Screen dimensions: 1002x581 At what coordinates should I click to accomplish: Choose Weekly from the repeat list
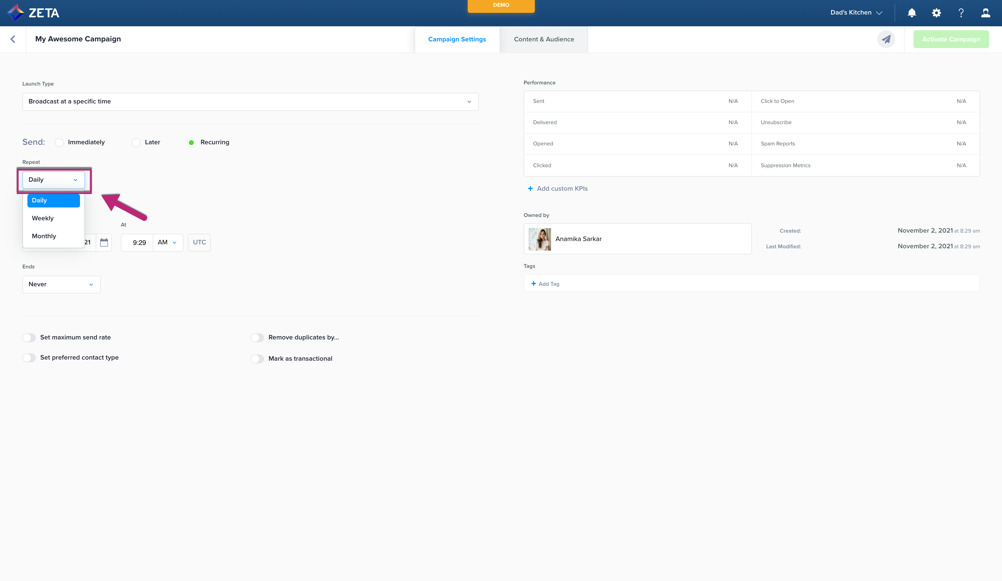click(54, 218)
